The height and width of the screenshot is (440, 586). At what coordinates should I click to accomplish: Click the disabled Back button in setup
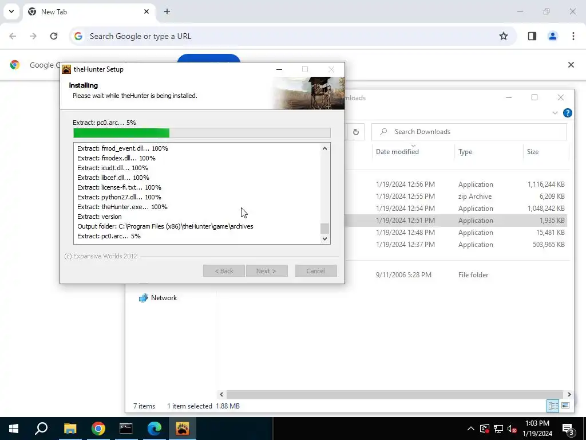[224, 271]
